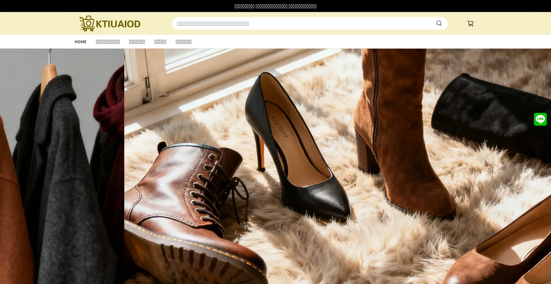Click the gray wool coat on the hanger
Image resolution: width=551 pixels, height=284 pixels.
pyautogui.click(x=63, y=172)
